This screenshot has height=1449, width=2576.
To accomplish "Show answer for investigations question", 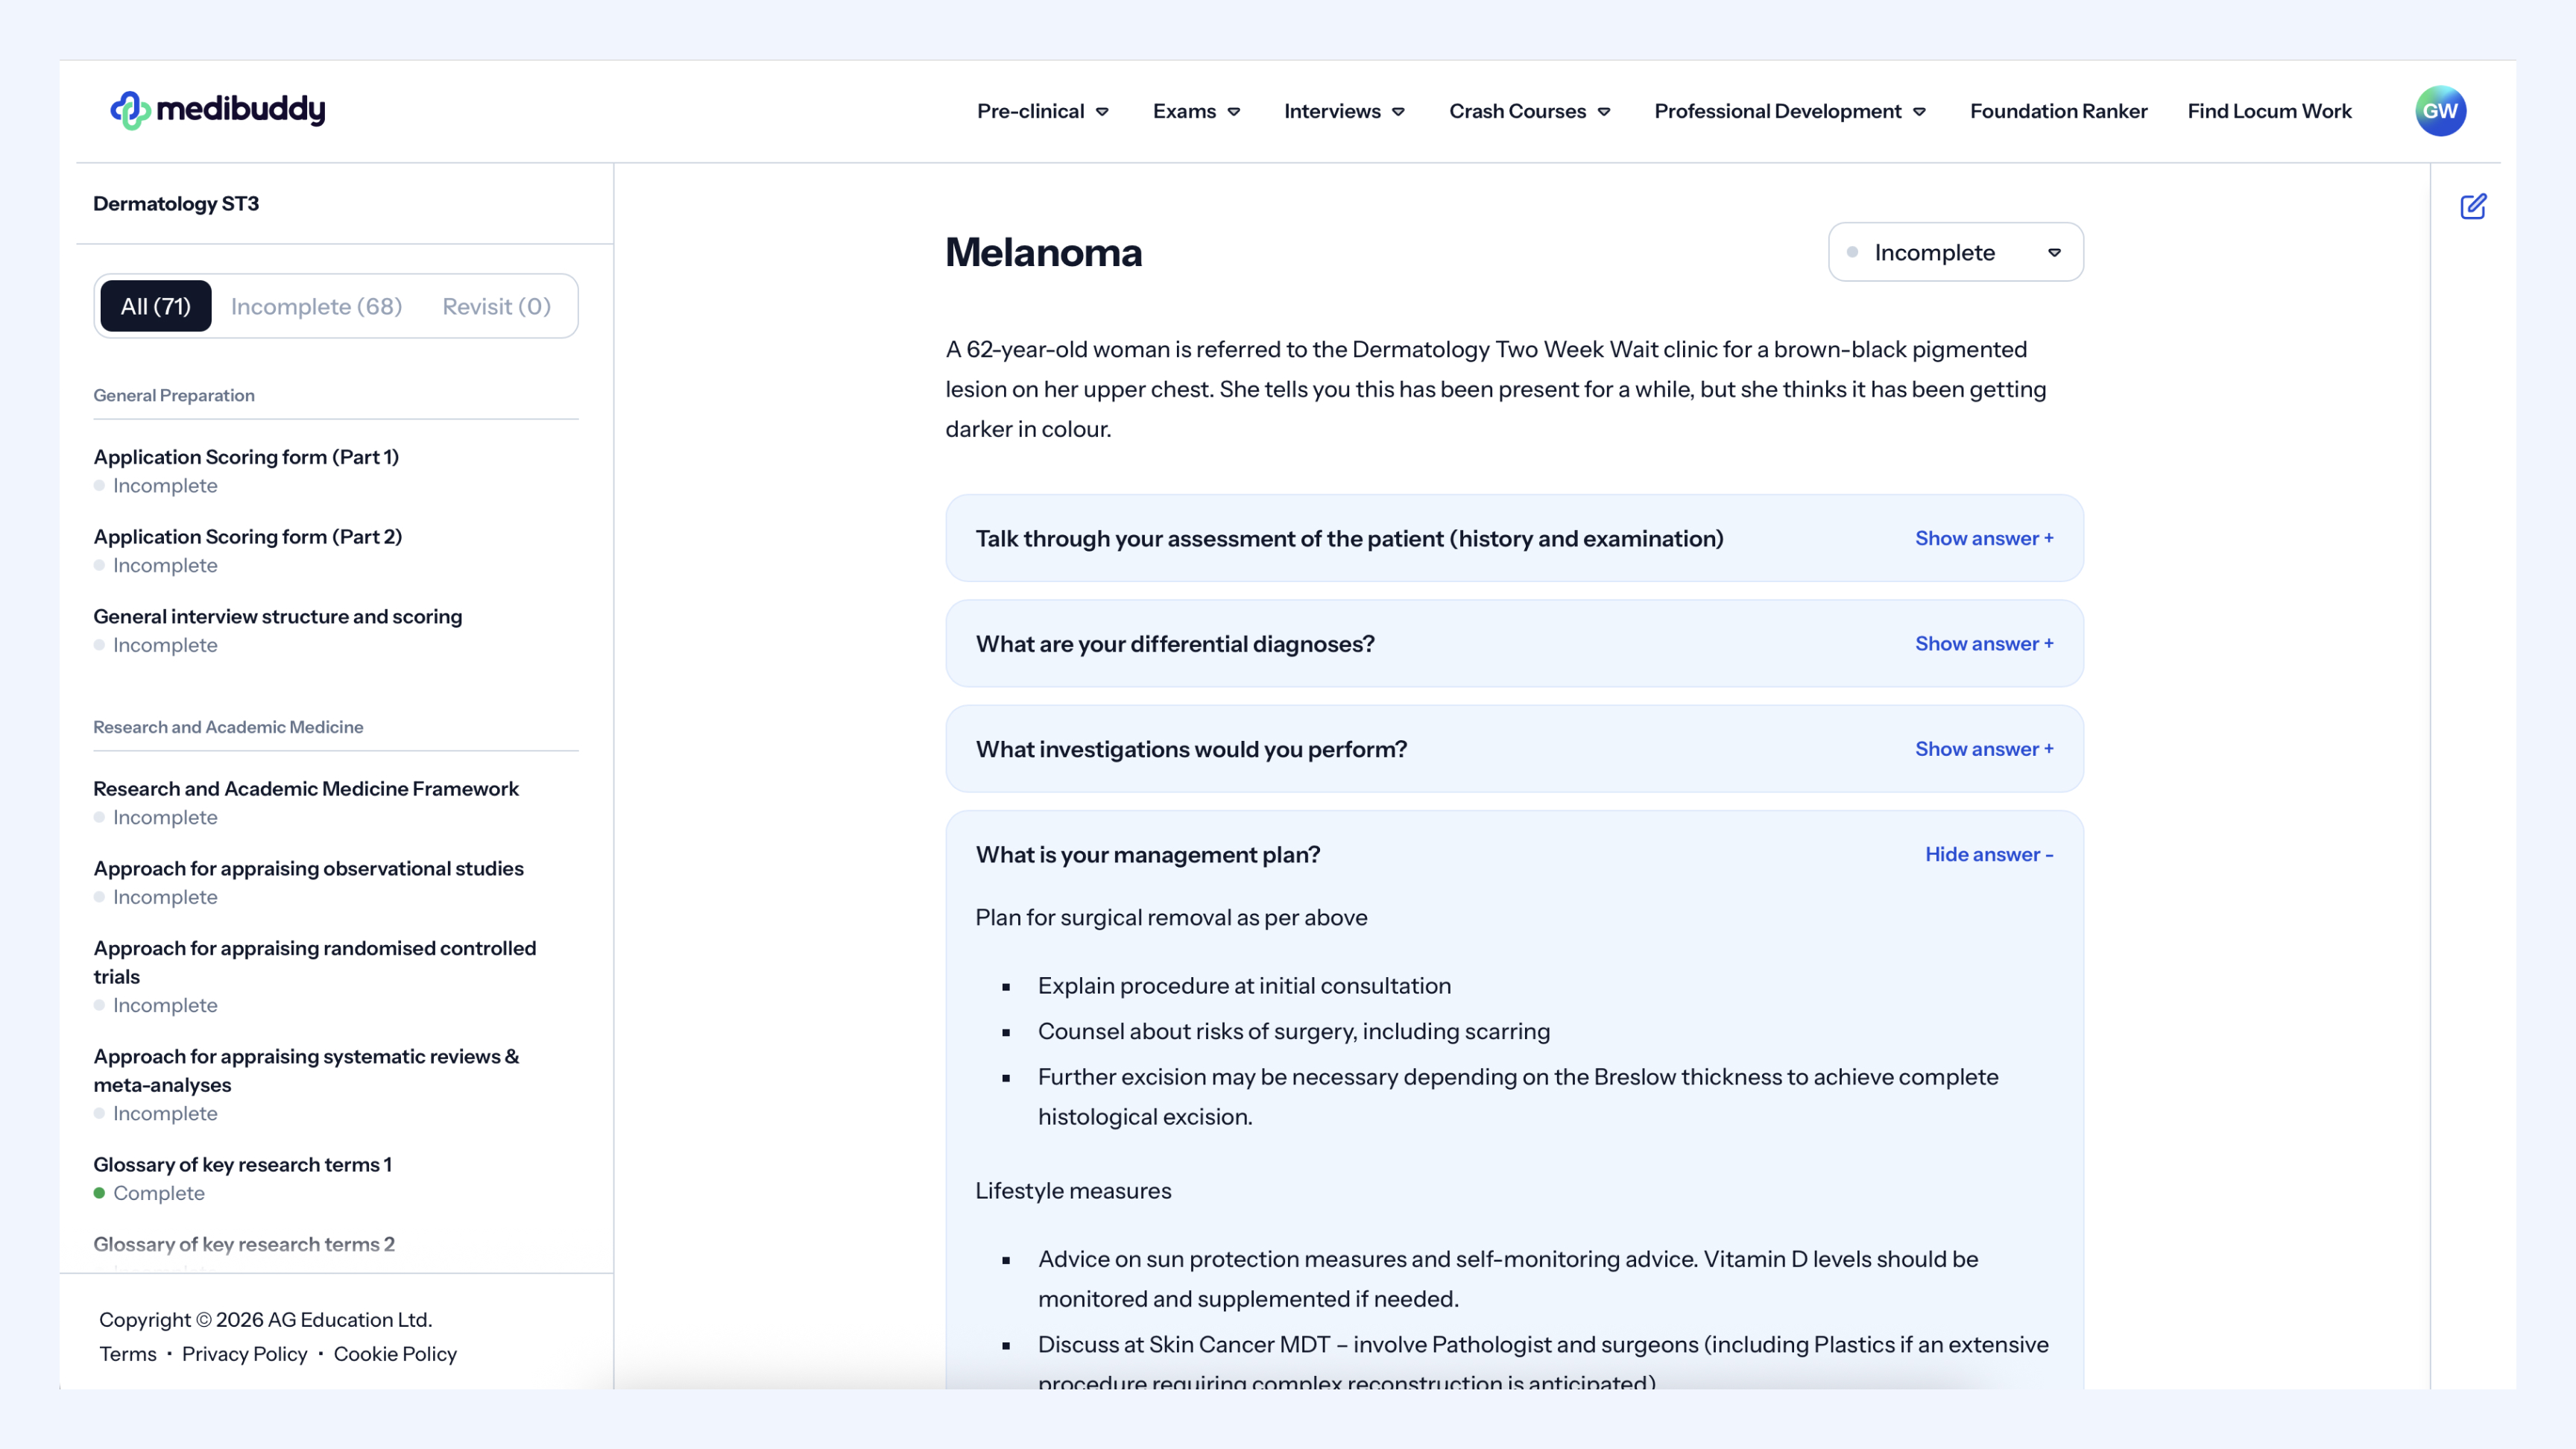I will [1984, 749].
